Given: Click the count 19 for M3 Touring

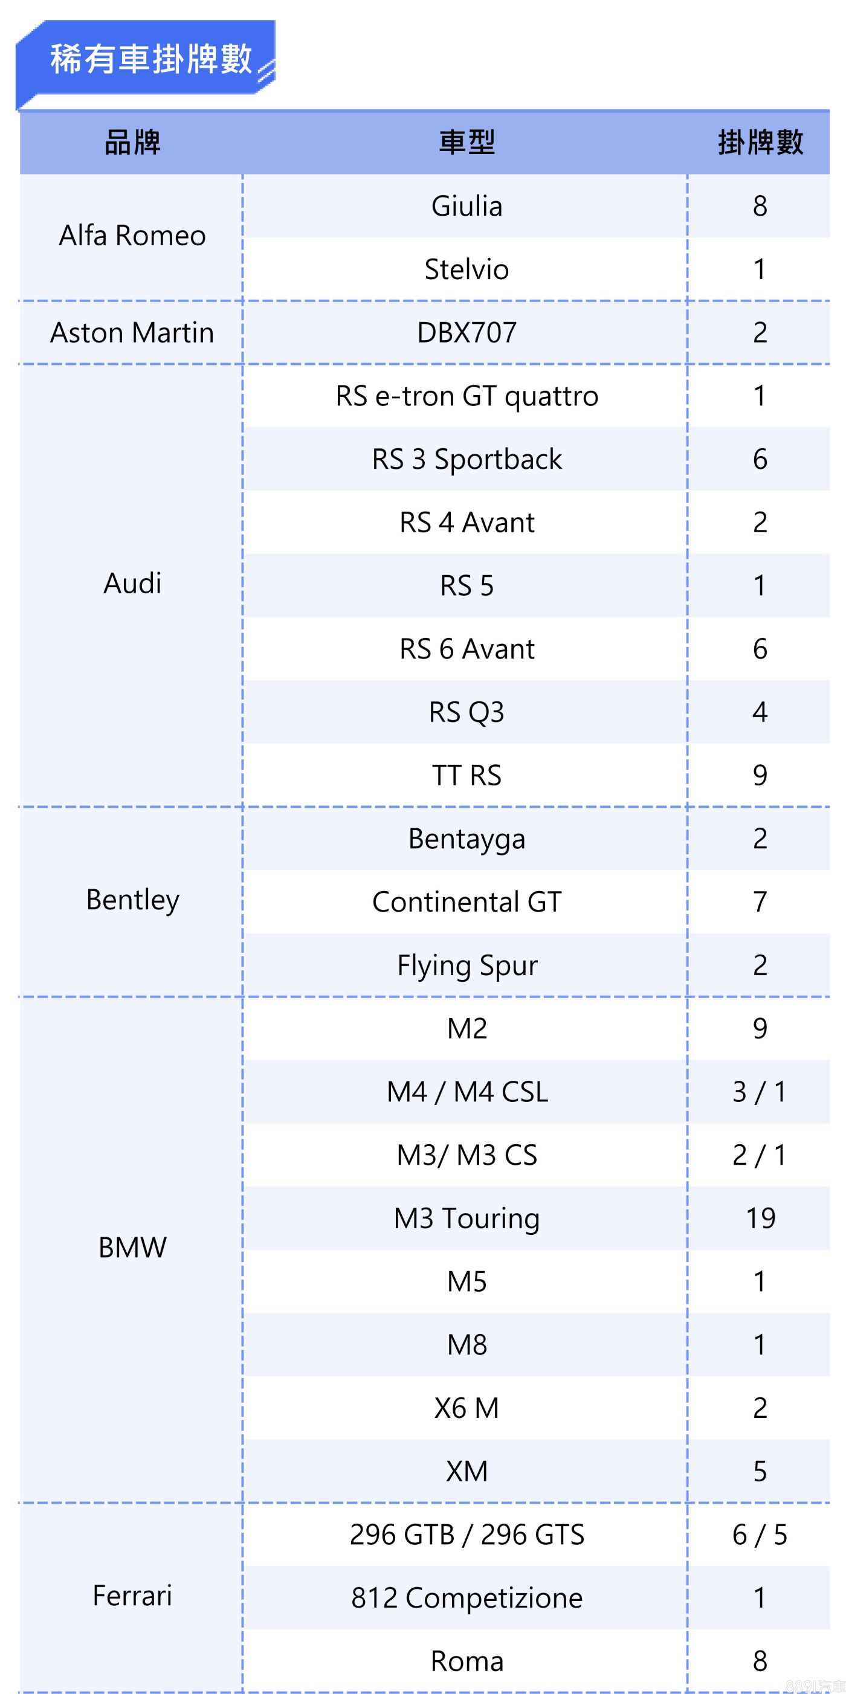Looking at the screenshot, I should click(760, 1218).
